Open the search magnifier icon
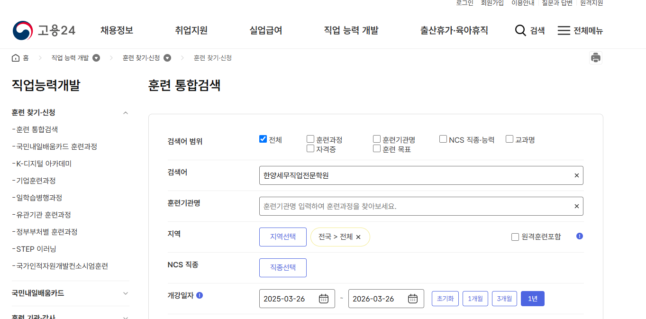The width and height of the screenshot is (646, 319). (520, 31)
